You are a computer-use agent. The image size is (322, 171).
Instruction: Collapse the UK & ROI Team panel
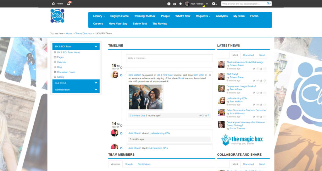[x=96, y=47]
